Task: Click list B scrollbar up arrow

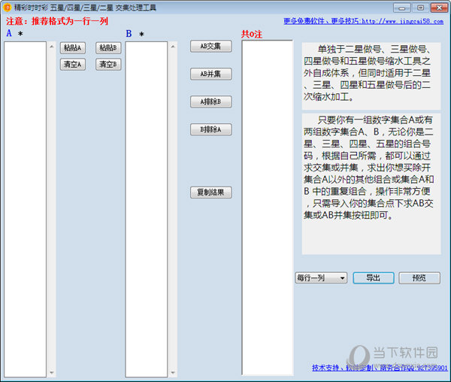Action: pos(173,47)
